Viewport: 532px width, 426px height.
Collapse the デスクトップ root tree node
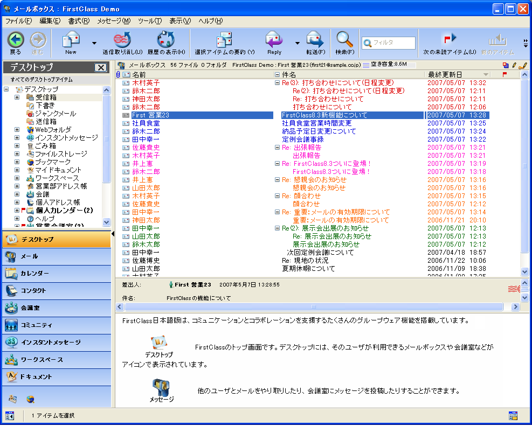click(x=6, y=89)
